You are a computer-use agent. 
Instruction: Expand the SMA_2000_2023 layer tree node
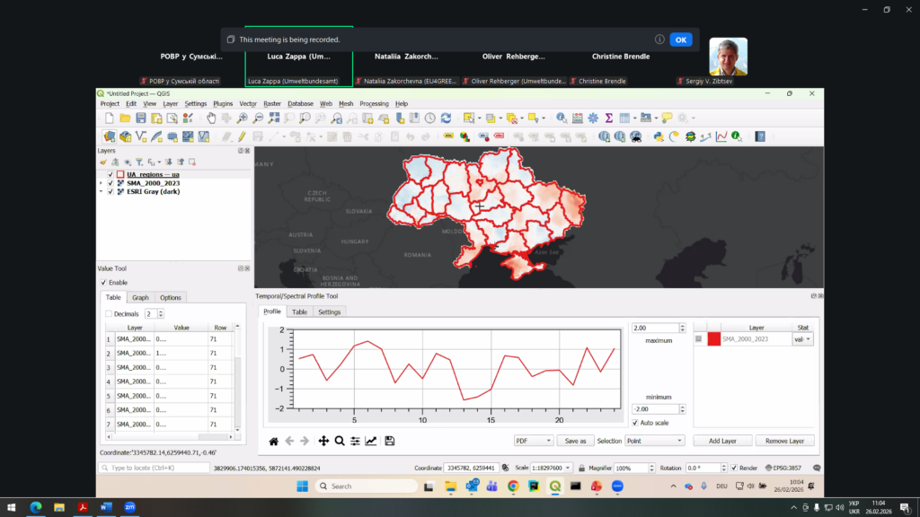[101, 183]
